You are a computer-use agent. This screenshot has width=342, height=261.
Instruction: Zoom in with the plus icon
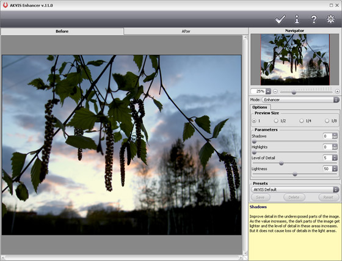(x=337, y=91)
